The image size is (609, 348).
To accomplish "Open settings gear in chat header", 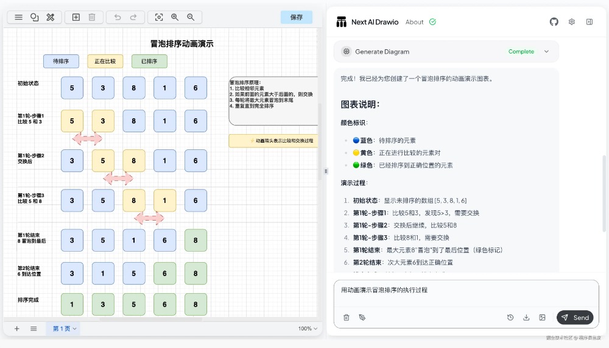I will tap(572, 22).
